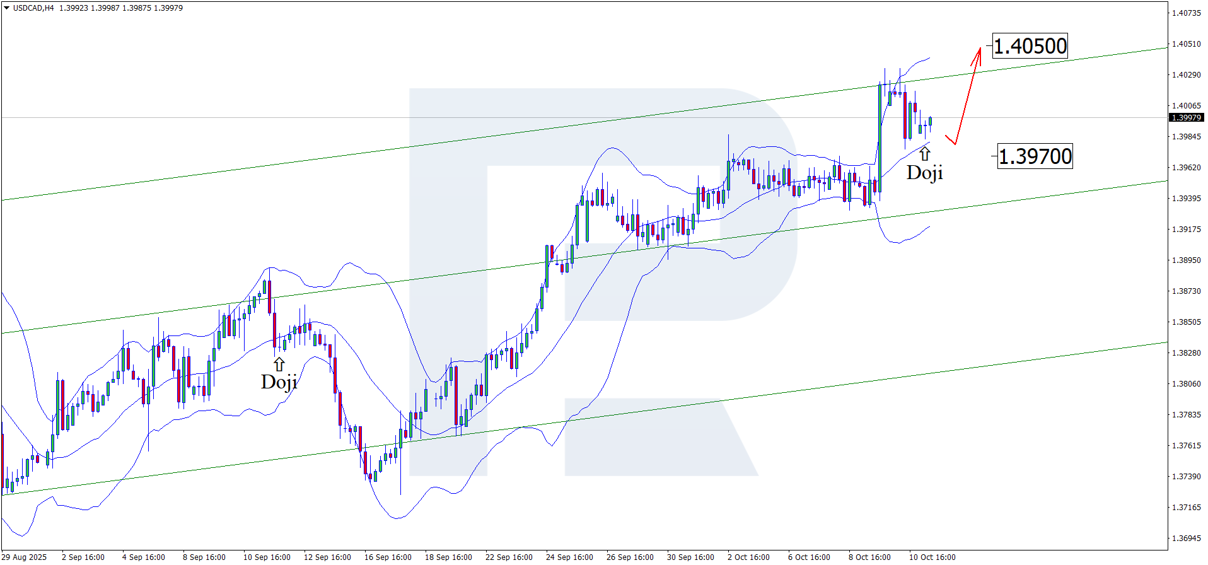
Task: Click the current price tag 1.39979 on the axis
Action: pyautogui.click(x=1186, y=118)
